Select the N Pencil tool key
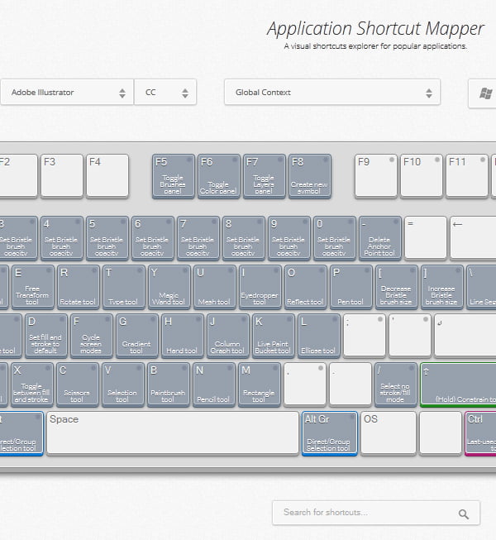Image resolution: width=496 pixels, height=540 pixels. click(x=214, y=385)
